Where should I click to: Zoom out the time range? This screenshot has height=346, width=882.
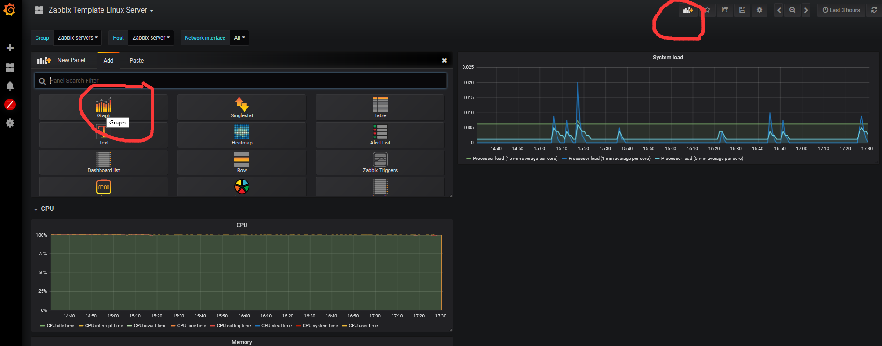pos(792,10)
